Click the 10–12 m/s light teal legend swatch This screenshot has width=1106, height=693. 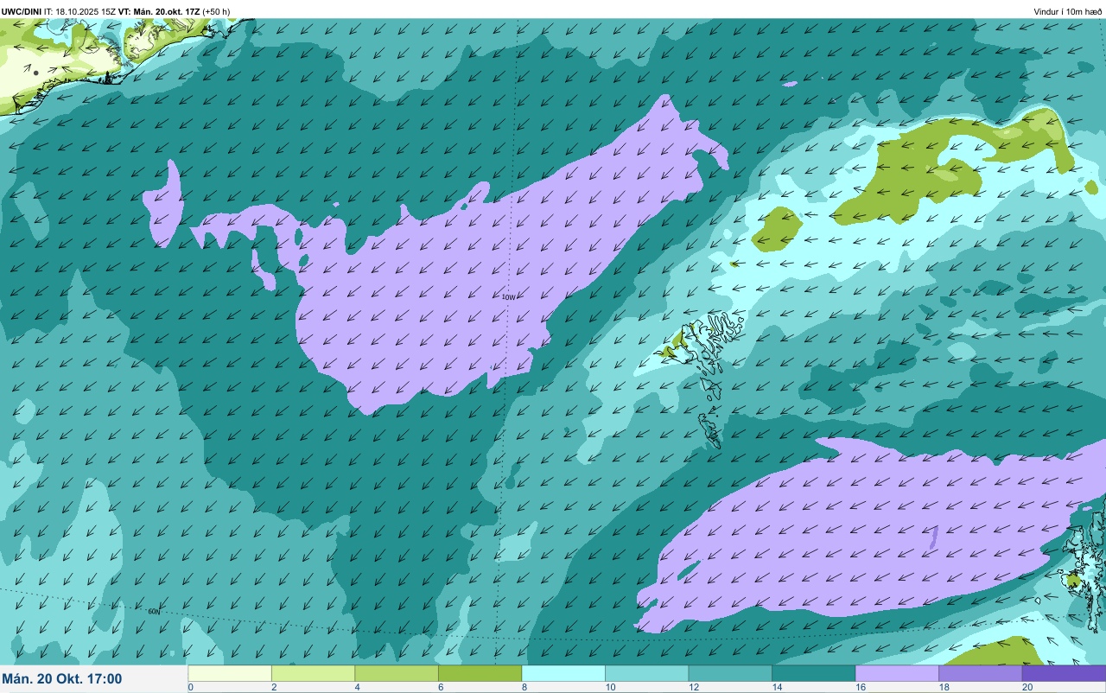coord(646,673)
